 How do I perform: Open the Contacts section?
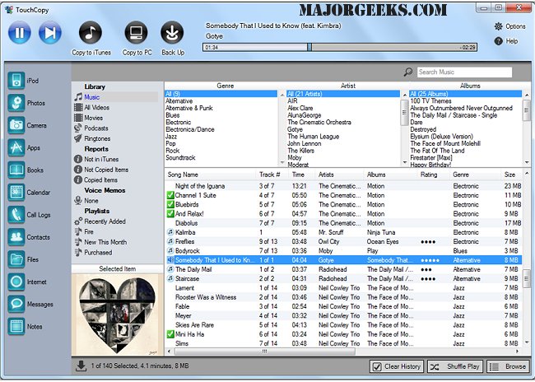point(16,237)
